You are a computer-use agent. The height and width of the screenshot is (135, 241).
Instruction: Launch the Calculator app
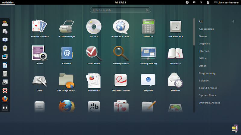tap(148, 28)
